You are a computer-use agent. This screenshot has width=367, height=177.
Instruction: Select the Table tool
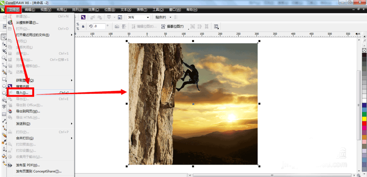pos(4,114)
